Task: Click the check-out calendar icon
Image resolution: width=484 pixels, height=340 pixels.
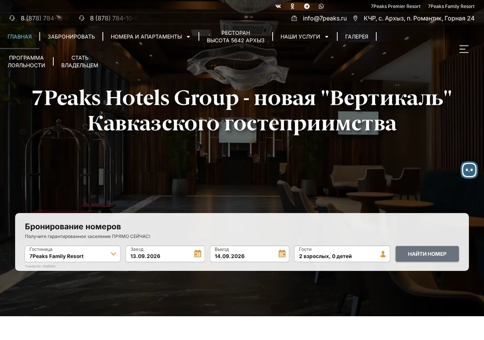Action: [x=282, y=254]
